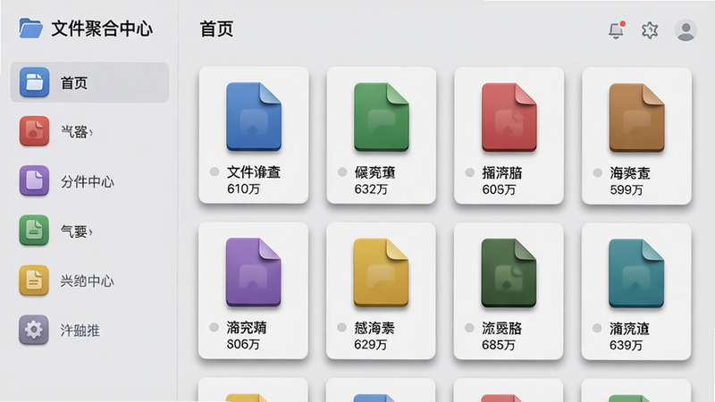Toggle the status dot on the 639万 card
Screen dimensions: 715x402
pyautogui.click(x=597, y=328)
